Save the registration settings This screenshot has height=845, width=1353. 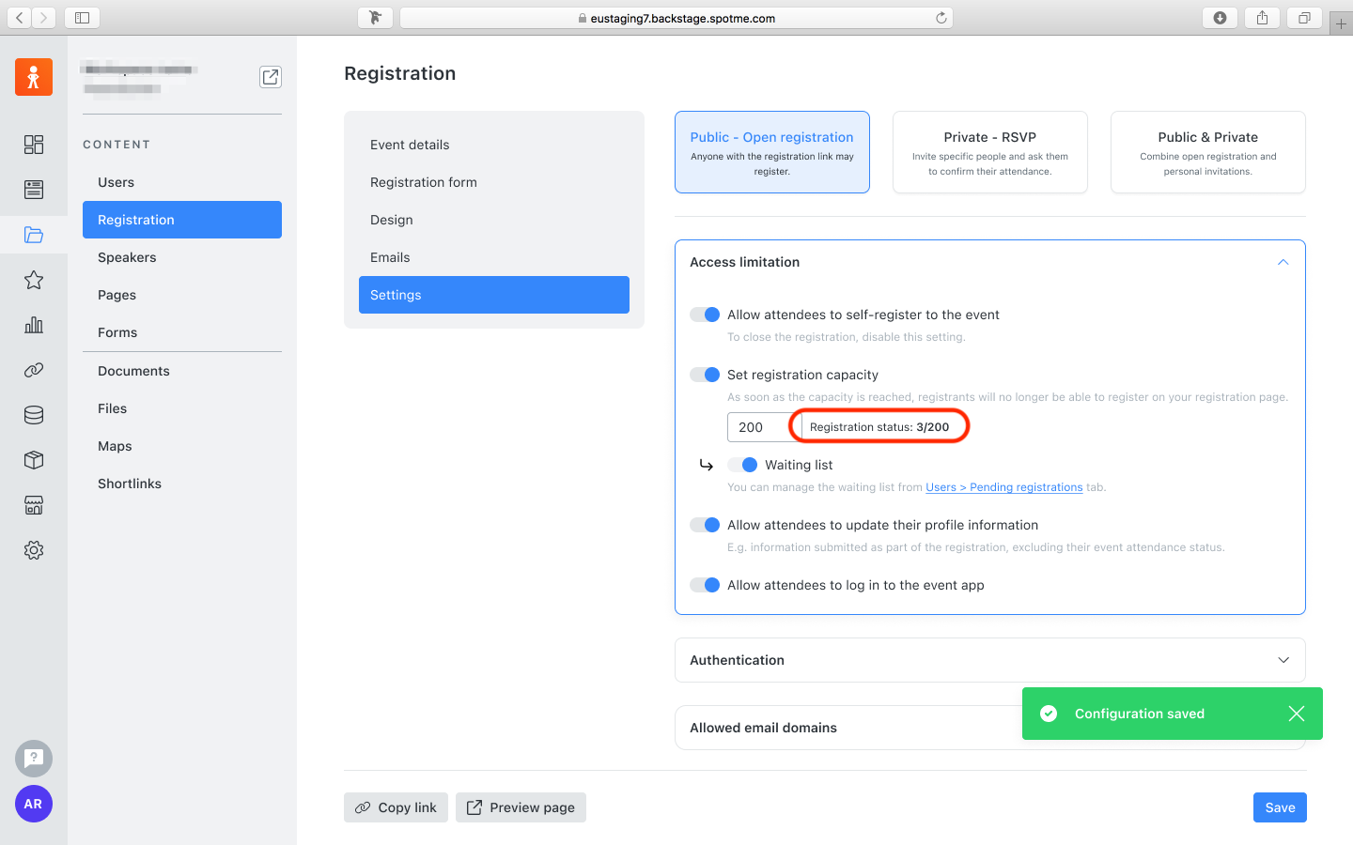coord(1280,807)
